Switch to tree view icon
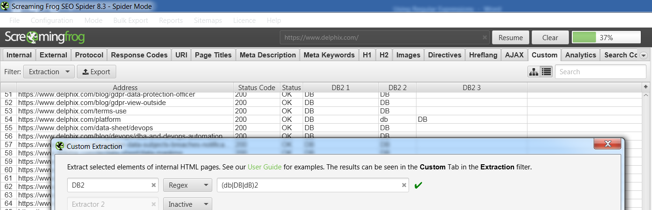The image size is (652, 210). 534,72
